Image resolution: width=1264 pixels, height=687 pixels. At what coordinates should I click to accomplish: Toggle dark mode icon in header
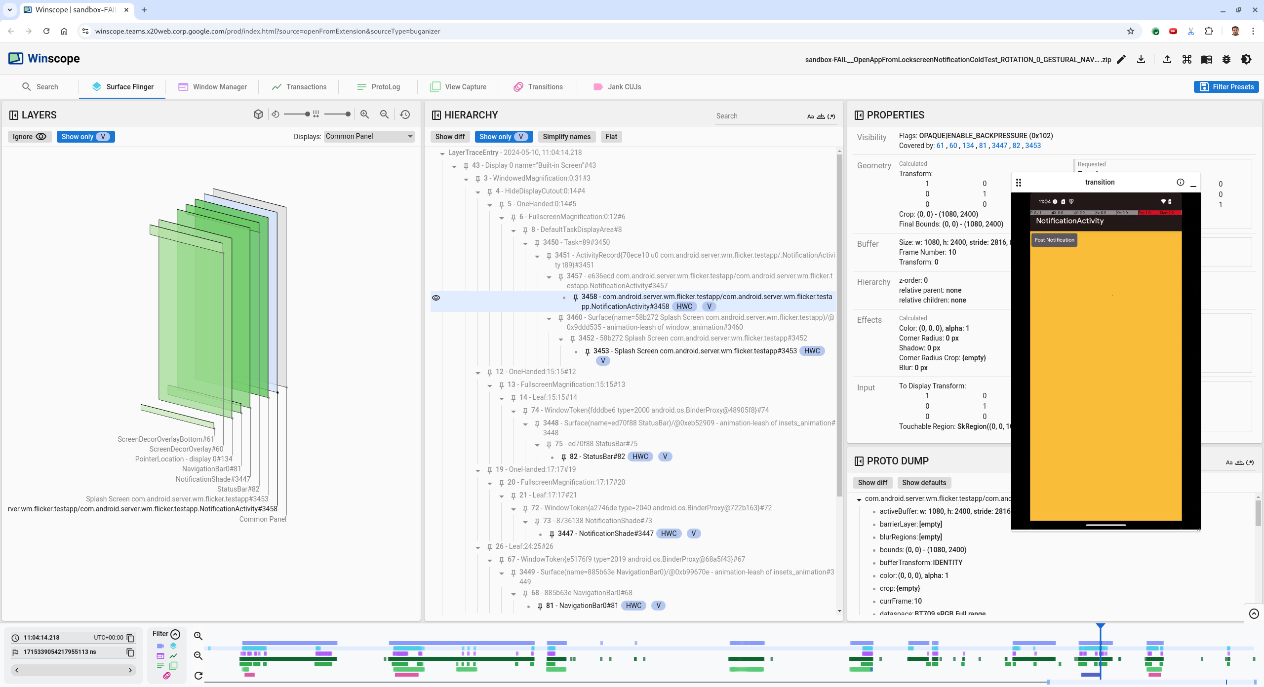pyautogui.click(x=1246, y=59)
